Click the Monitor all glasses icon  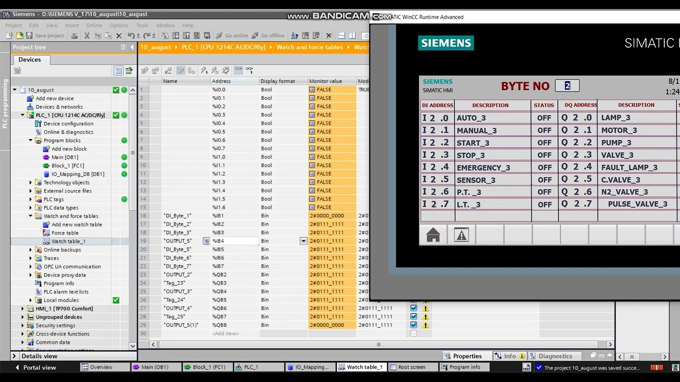[238, 70]
